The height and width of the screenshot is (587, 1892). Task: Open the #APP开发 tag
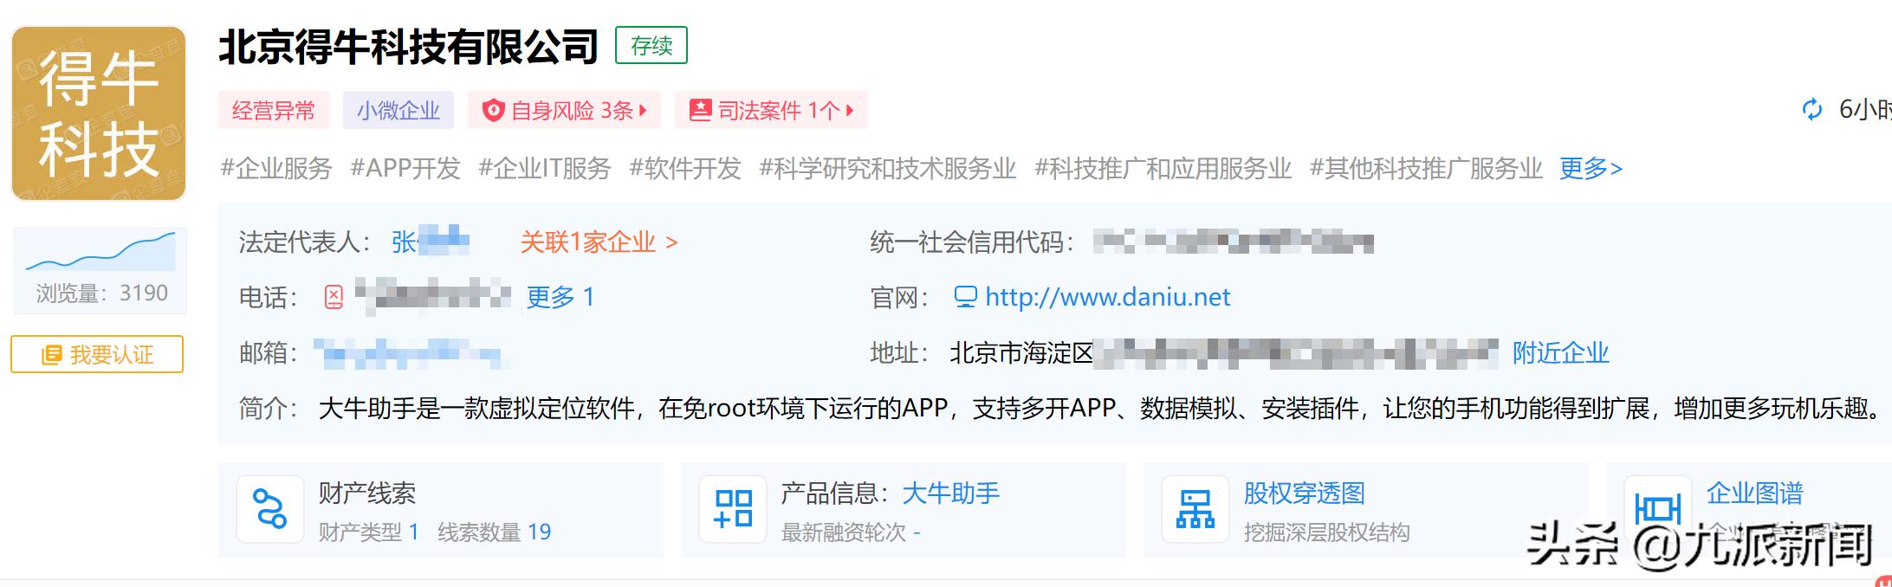(x=405, y=168)
